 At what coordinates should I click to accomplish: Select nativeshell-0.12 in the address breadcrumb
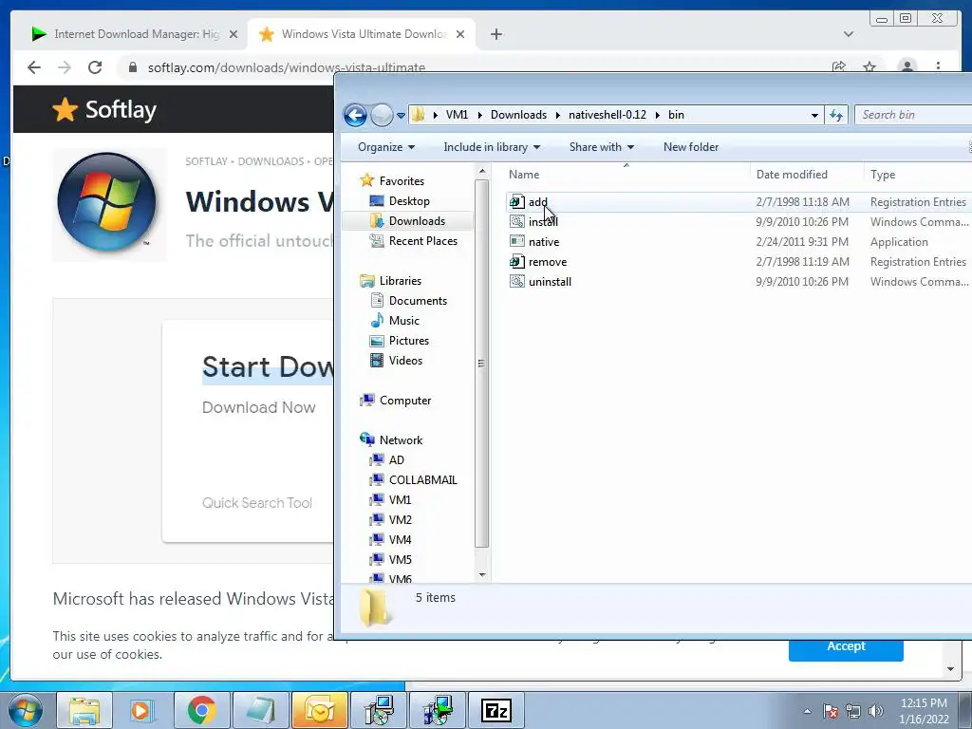coord(607,115)
